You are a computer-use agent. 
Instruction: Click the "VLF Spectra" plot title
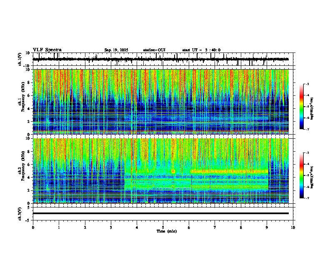[47, 50]
